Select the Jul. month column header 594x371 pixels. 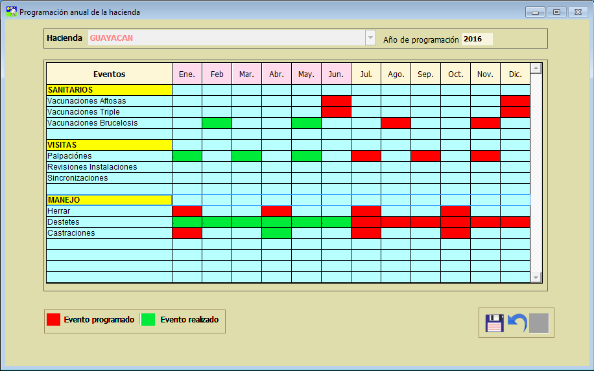coord(366,74)
